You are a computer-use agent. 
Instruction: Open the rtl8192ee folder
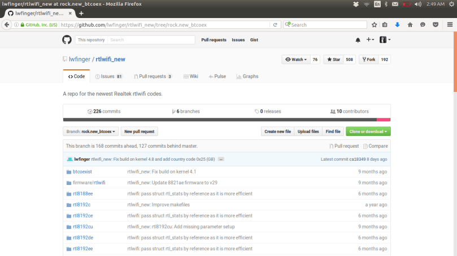click(83, 249)
